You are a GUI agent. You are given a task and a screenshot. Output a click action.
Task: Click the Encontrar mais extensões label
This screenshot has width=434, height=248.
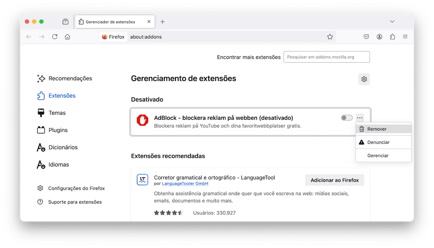(249, 57)
